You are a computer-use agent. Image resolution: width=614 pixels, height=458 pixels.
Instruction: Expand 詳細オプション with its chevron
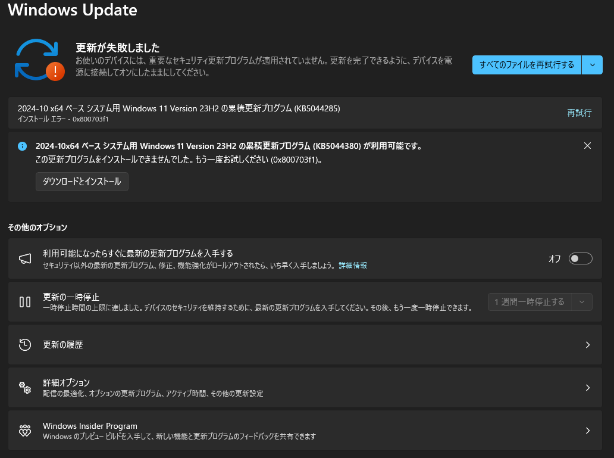click(587, 387)
